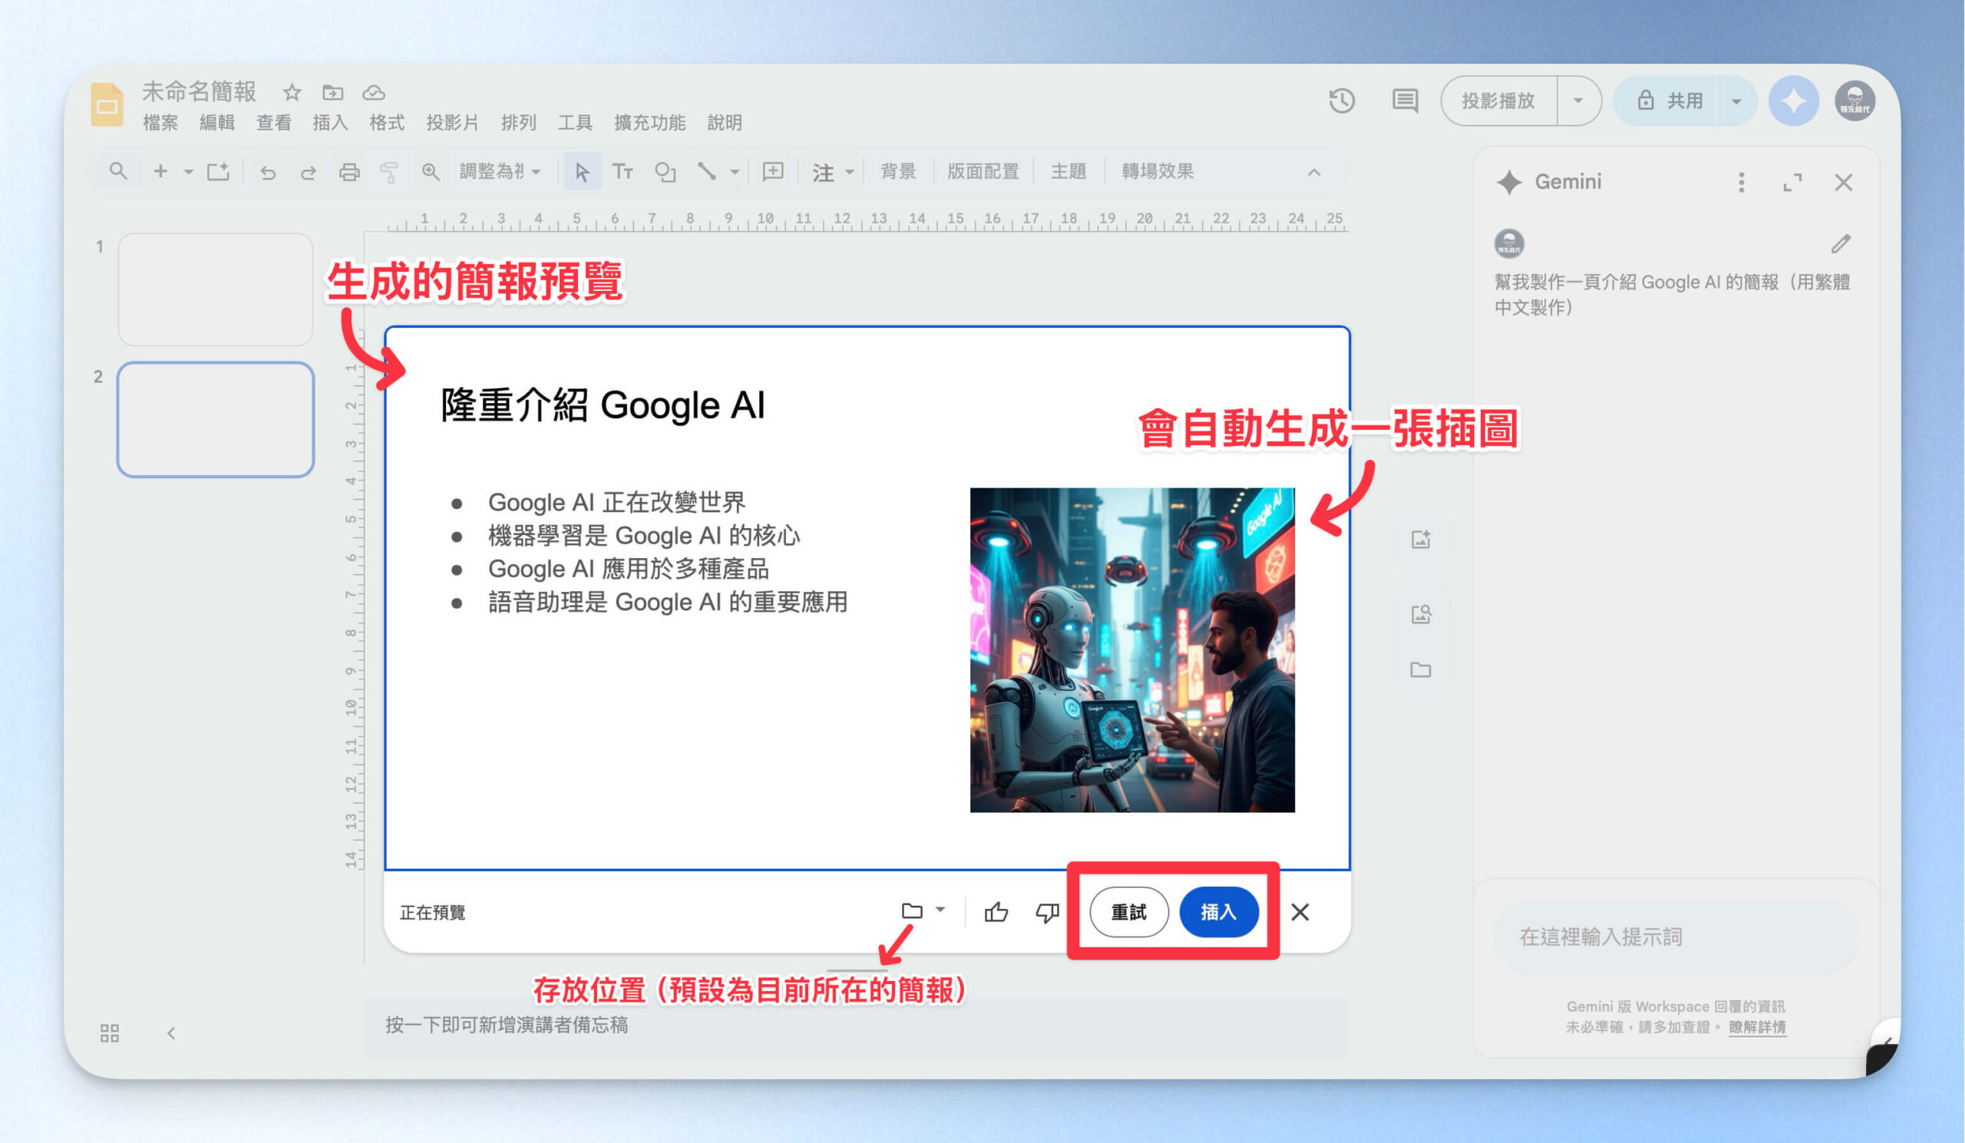Click the thumbs down feedback icon

[1046, 911]
